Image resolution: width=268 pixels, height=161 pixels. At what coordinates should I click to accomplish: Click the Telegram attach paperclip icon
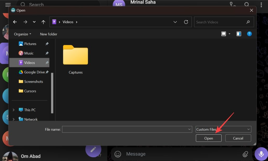[245, 154]
